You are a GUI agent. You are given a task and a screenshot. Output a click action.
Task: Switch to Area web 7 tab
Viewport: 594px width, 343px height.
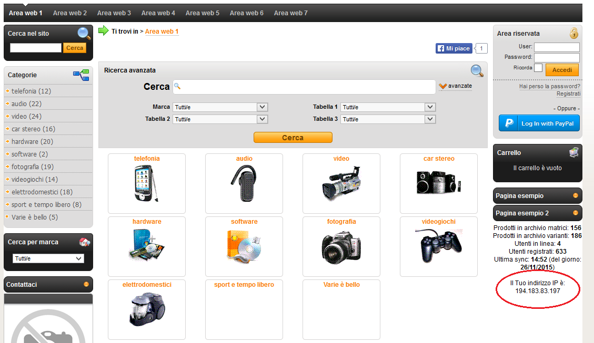(x=291, y=13)
